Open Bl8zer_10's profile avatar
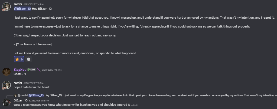Image resolution: width=277 pixels, height=109 pixels. point(6,103)
